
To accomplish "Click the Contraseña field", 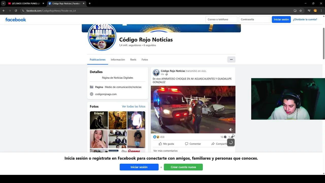I will 254,20.
